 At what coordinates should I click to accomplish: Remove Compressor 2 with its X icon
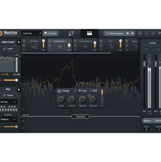75,50
